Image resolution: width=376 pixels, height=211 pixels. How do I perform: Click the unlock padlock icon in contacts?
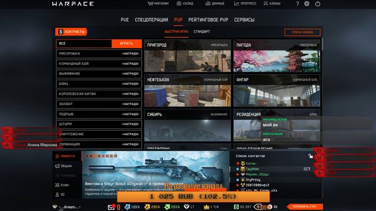pos(311,156)
